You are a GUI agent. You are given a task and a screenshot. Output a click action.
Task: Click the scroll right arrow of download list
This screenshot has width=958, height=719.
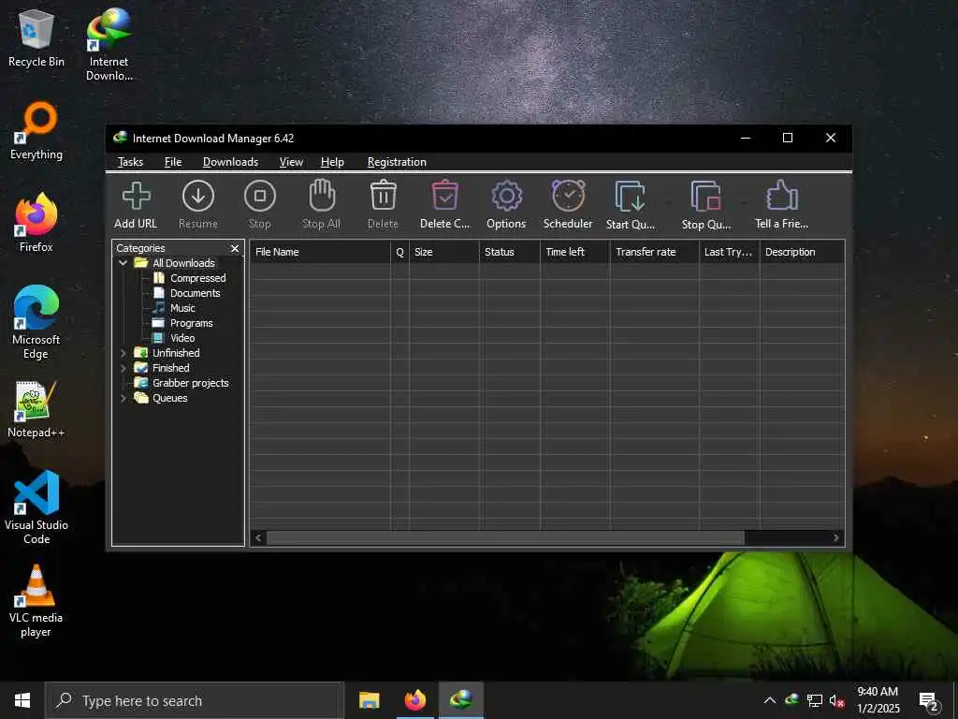pos(835,538)
